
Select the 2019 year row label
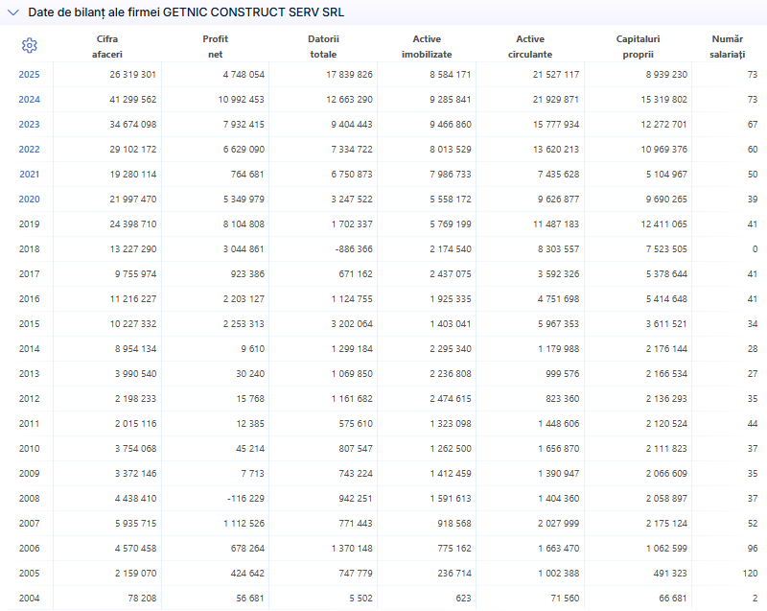point(30,224)
